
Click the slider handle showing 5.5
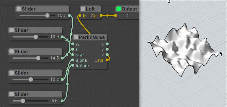[x=23, y=101]
